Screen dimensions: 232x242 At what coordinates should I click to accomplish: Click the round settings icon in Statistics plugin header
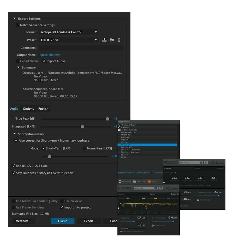(206, 163)
